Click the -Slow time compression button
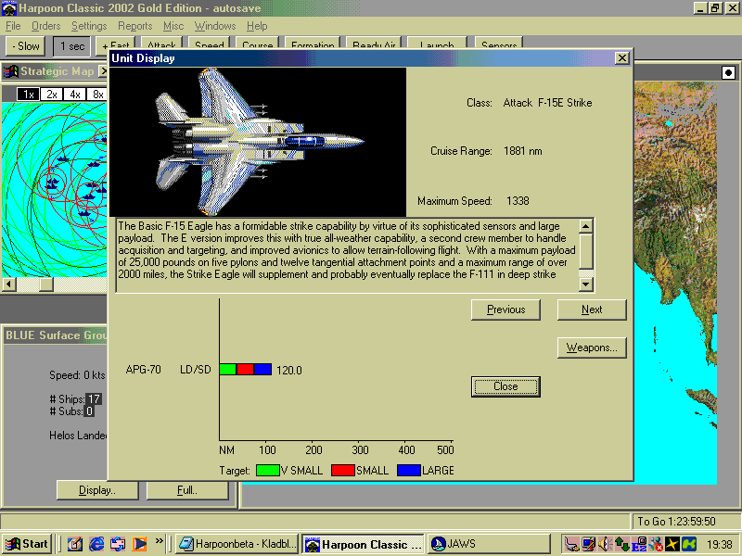The image size is (742, 556). tap(26, 46)
